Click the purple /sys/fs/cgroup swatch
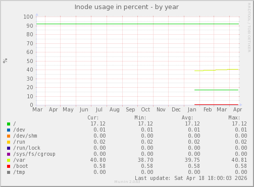The height and width of the screenshot is (187, 254). click(x=9, y=154)
